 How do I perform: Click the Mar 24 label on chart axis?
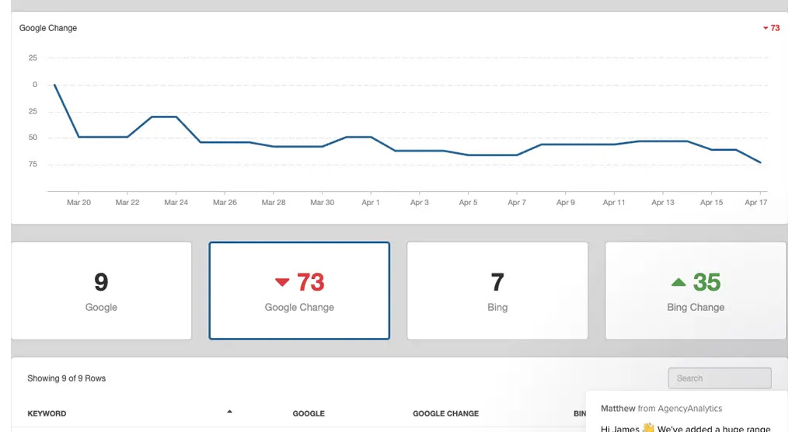pos(176,202)
